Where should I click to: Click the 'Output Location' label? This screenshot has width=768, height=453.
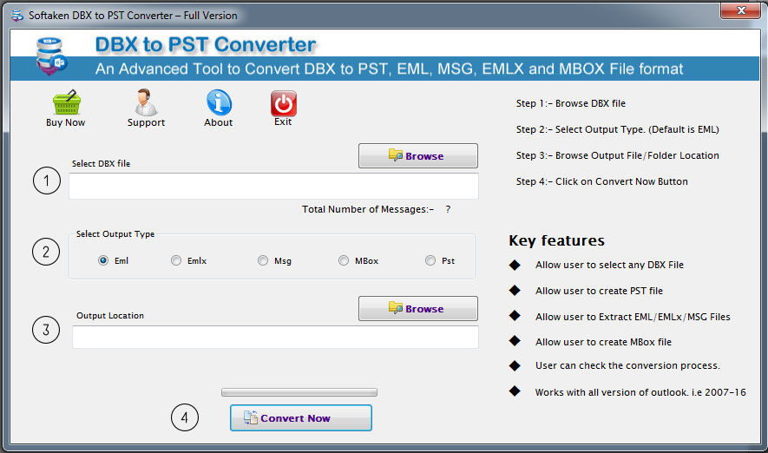coord(110,315)
